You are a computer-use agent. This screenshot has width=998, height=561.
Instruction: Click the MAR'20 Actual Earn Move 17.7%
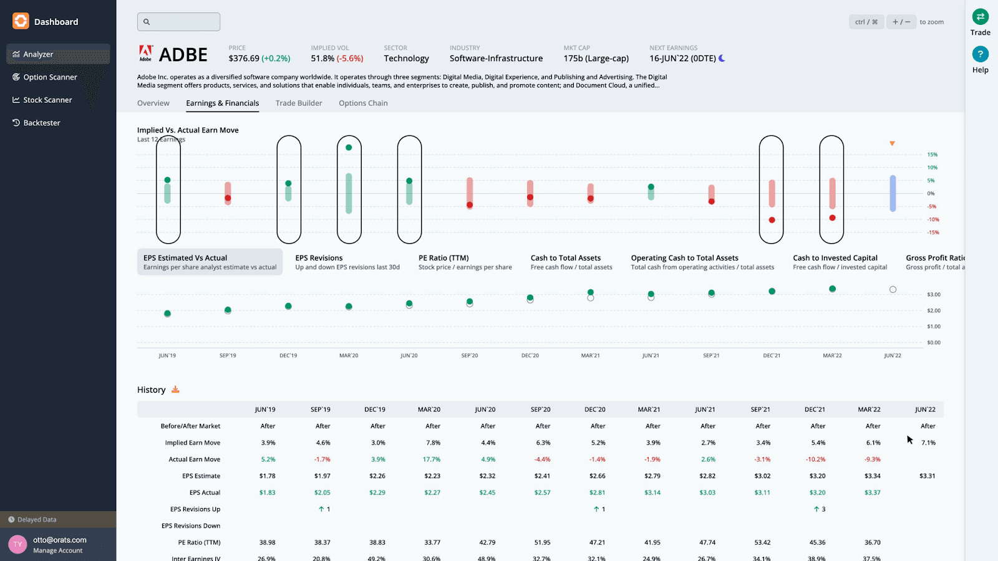pos(432,459)
